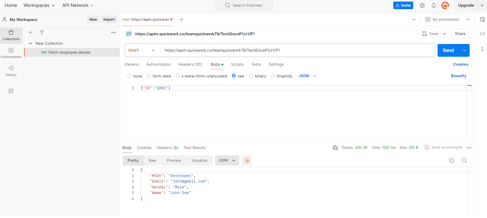Add a new request tab with plus icon
Image resolution: width=487 pixels, height=218 pixels.
tap(181, 19)
